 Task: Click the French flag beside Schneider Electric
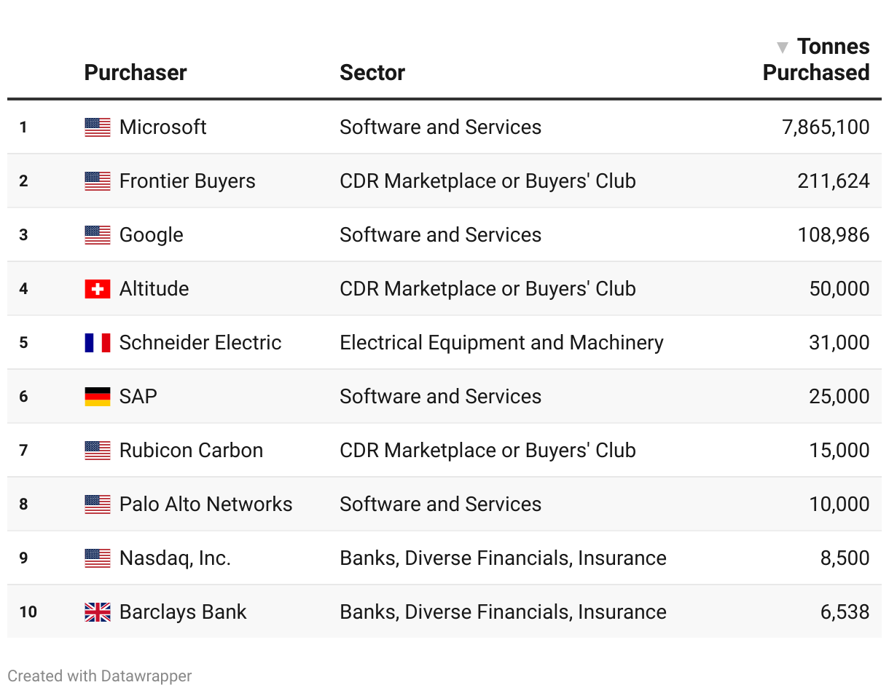coord(98,343)
